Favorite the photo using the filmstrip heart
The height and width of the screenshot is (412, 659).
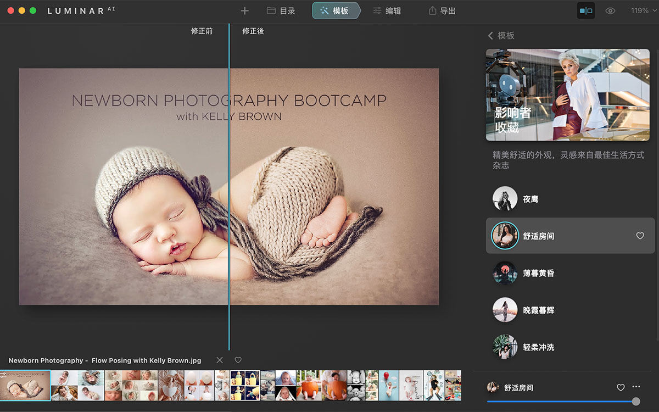point(238,360)
